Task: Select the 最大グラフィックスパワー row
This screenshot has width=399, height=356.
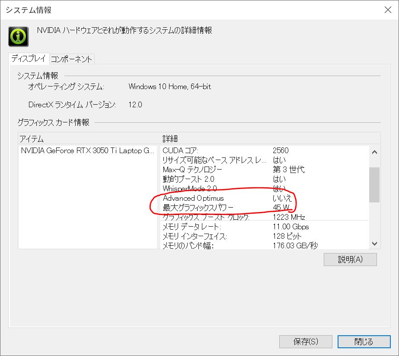Action: click(265, 208)
